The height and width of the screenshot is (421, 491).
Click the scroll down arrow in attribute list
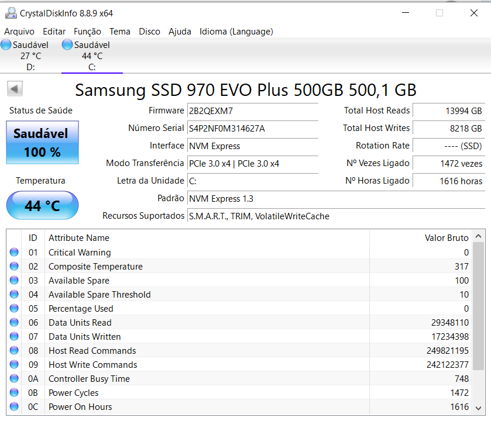pos(478,408)
